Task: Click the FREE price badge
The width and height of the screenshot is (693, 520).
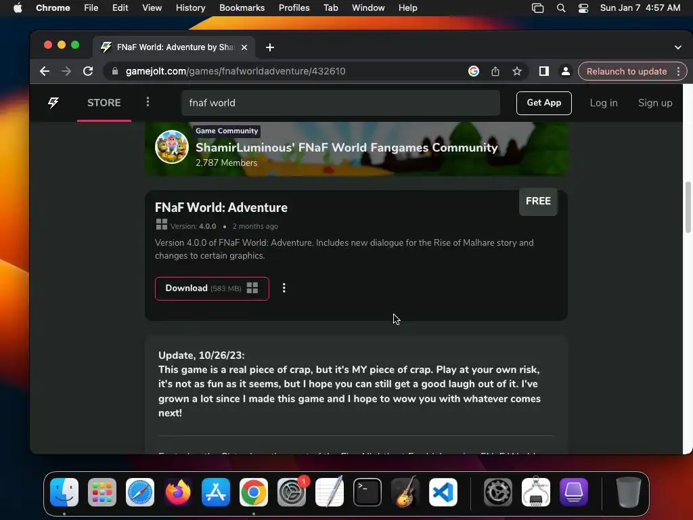Action: pos(538,201)
